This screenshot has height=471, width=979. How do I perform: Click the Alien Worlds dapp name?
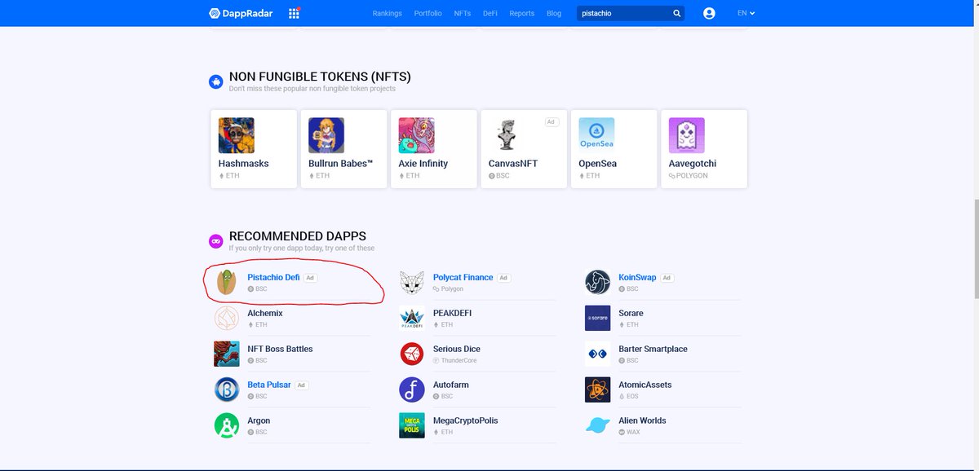642,420
